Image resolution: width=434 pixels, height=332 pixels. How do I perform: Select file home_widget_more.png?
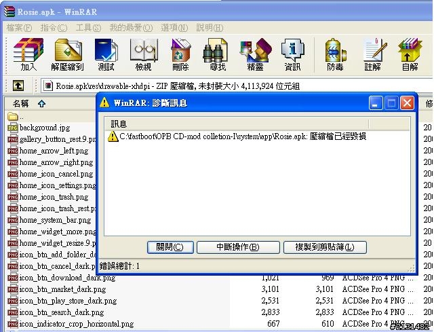(58, 232)
